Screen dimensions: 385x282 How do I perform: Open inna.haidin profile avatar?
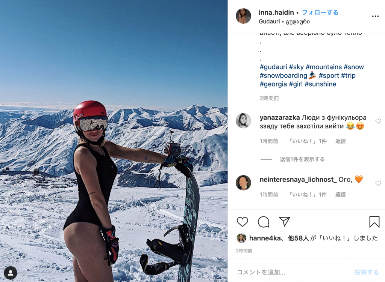point(243,16)
